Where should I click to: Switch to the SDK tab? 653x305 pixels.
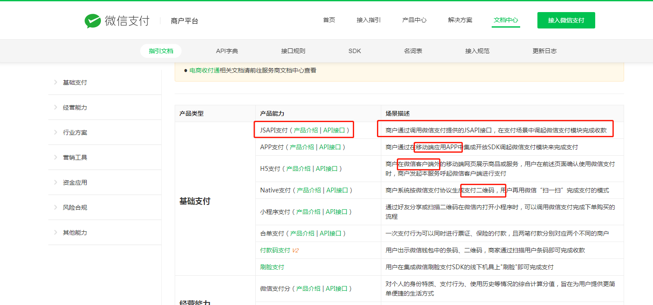pos(355,50)
